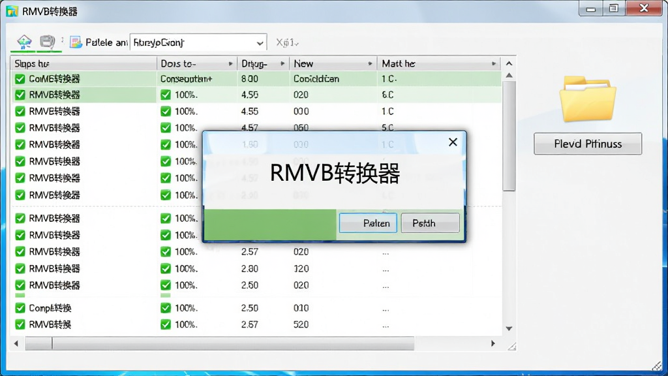This screenshot has width=668, height=376.
Task: Uncheck the CoME转换器 row checkbox
Action: point(20,79)
